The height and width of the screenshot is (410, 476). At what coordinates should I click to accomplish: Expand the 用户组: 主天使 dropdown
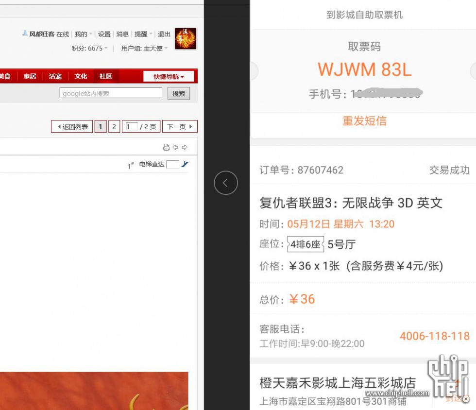[x=145, y=48]
